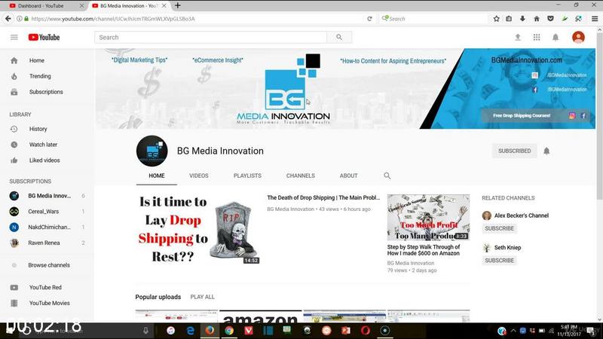Open the Drop Shipping to Rest video thumbnail
This screenshot has width=603, height=339.
click(198, 229)
